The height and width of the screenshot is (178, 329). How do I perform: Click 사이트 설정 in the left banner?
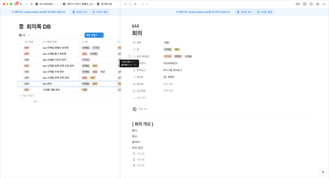tap(100, 12)
